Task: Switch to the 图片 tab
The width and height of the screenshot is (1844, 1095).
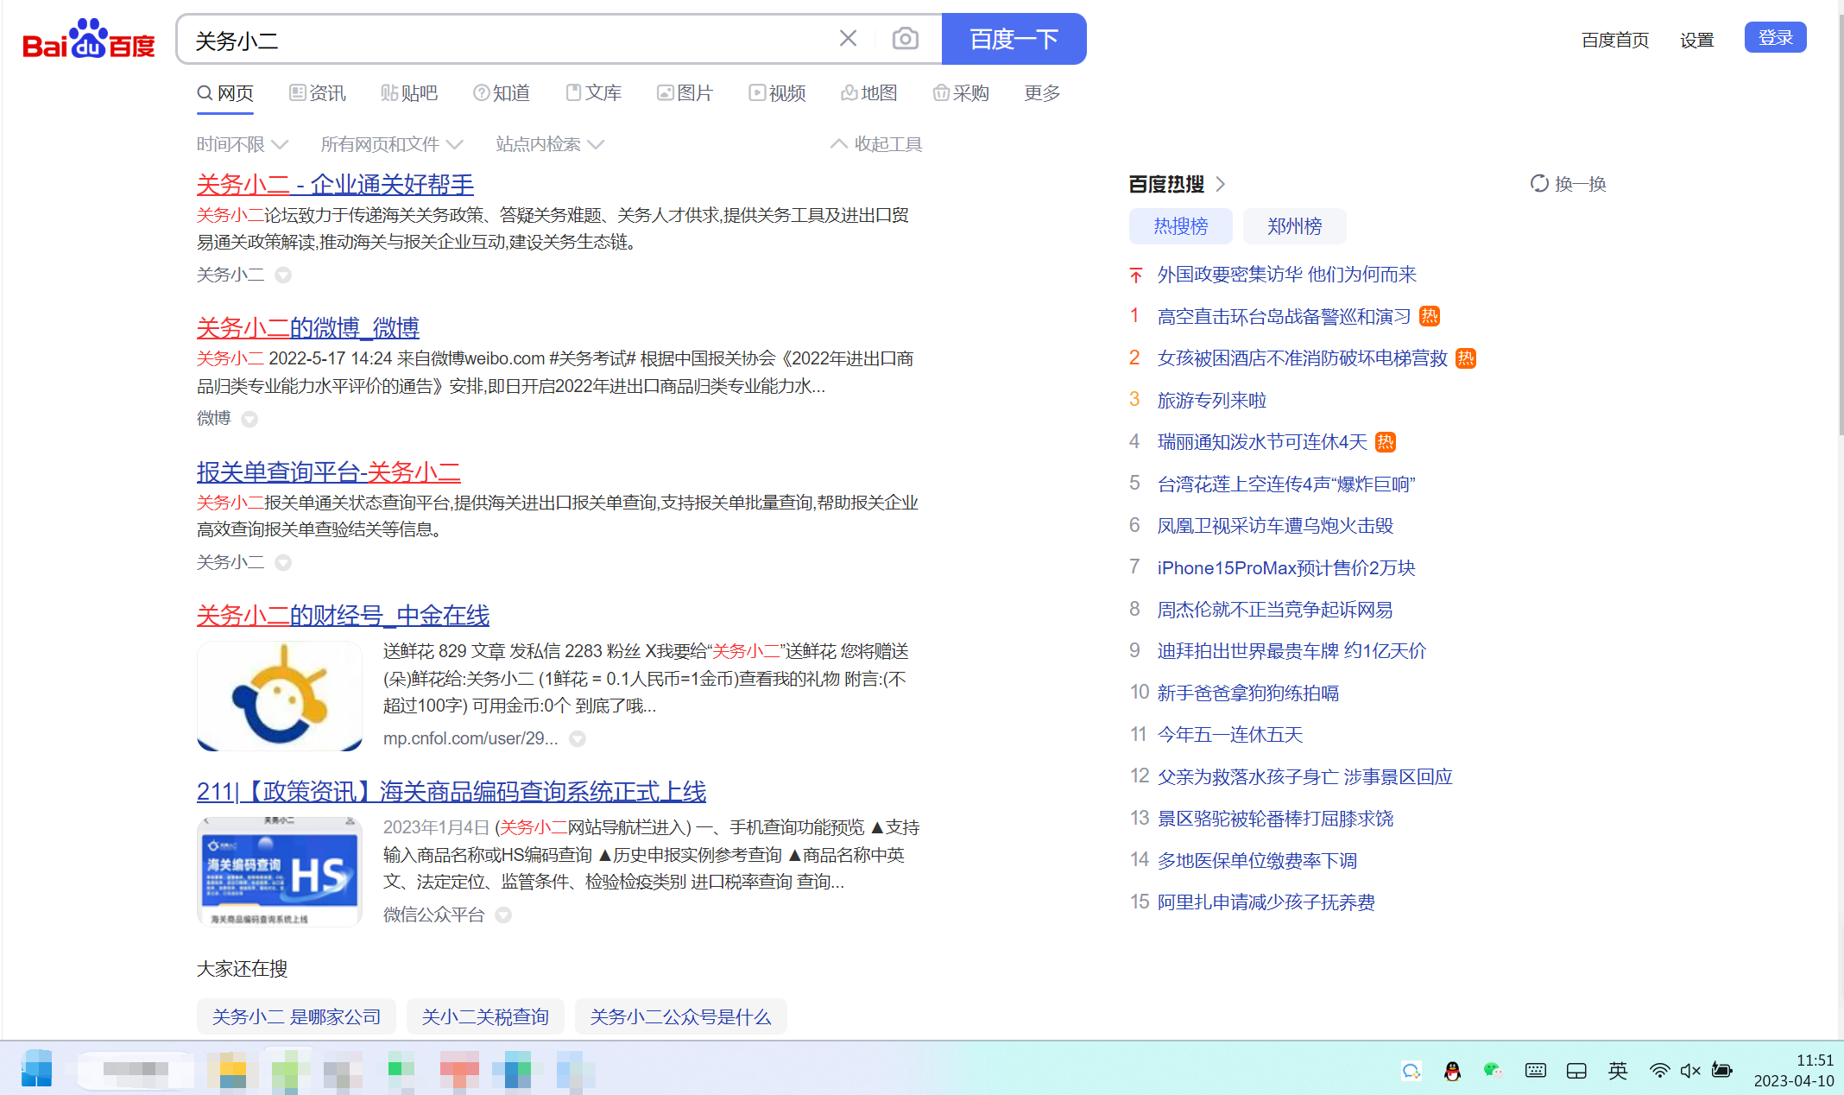Action: 685,93
